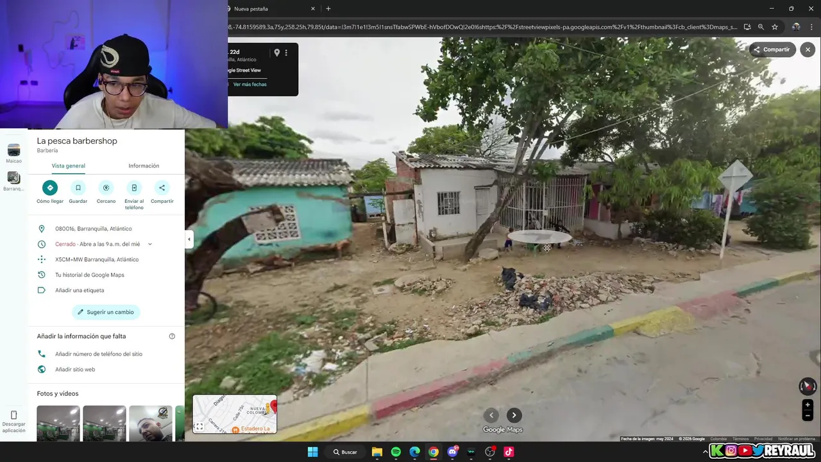Image resolution: width=821 pixels, height=462 pixels.
Task: Expand the opening hours dropdown arrow
Action: click(x=149, y=244)
